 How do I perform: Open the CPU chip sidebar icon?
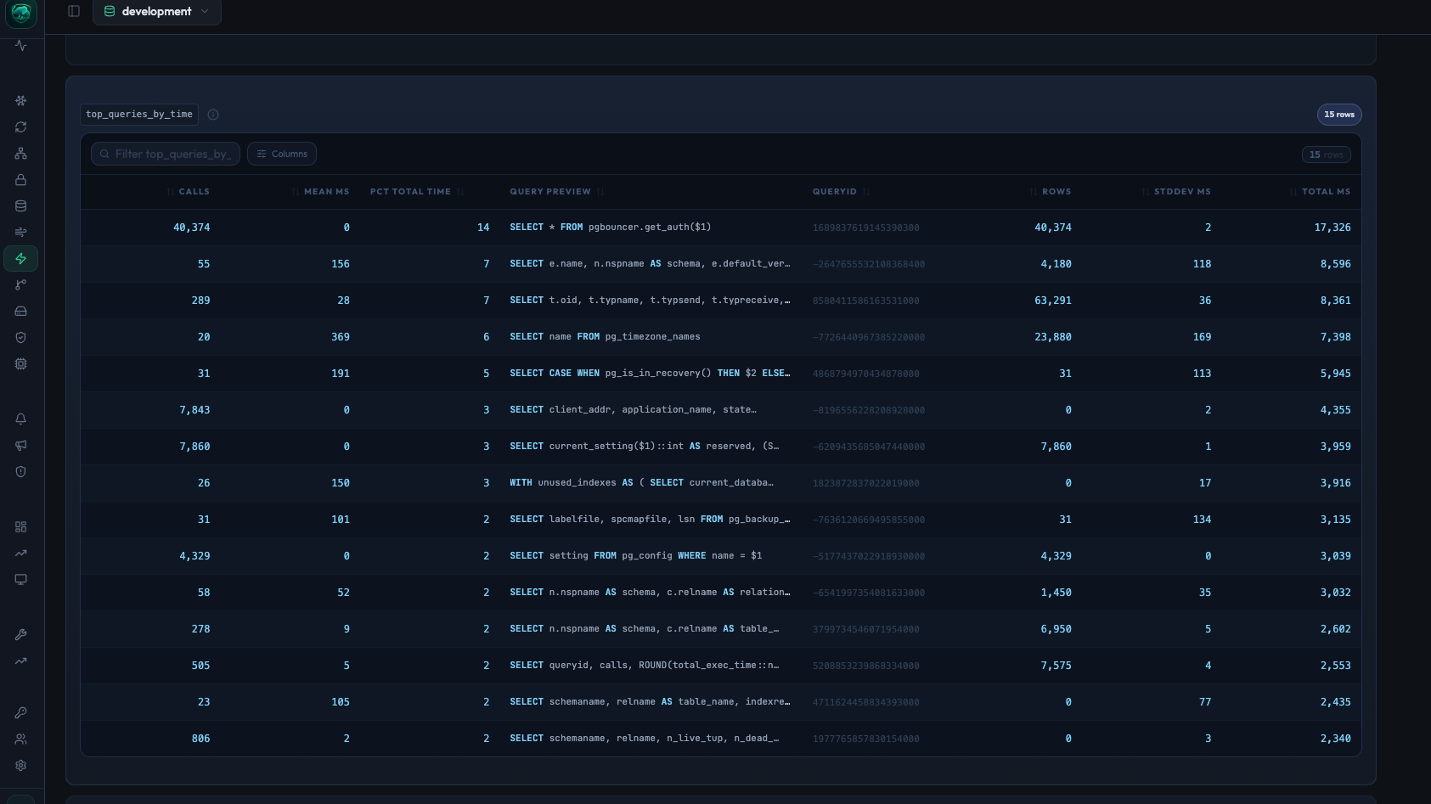[x=21, y=364]
